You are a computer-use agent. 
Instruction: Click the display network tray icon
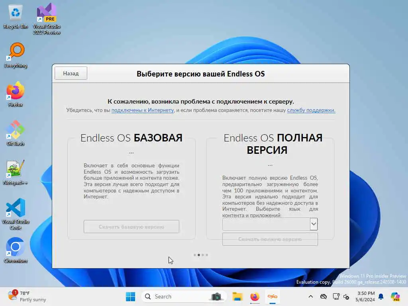pyautogui.click(x=336, y=296)
